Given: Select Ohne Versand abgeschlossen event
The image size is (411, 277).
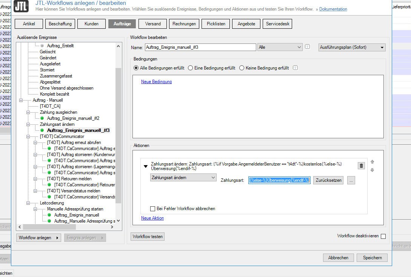Looking at the screenshot, I should pyautogui.click(x=66, y=88).
